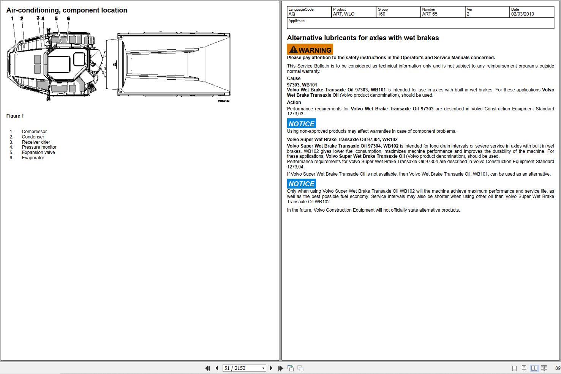The height and width of the screenshot is (374, 561).
Task: Click the Number value 'ART 65'
Action: [430, 14]
